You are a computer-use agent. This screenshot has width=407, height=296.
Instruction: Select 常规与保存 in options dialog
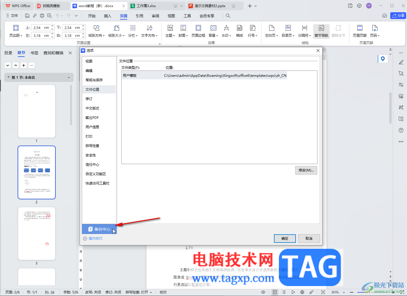point(99,80)
